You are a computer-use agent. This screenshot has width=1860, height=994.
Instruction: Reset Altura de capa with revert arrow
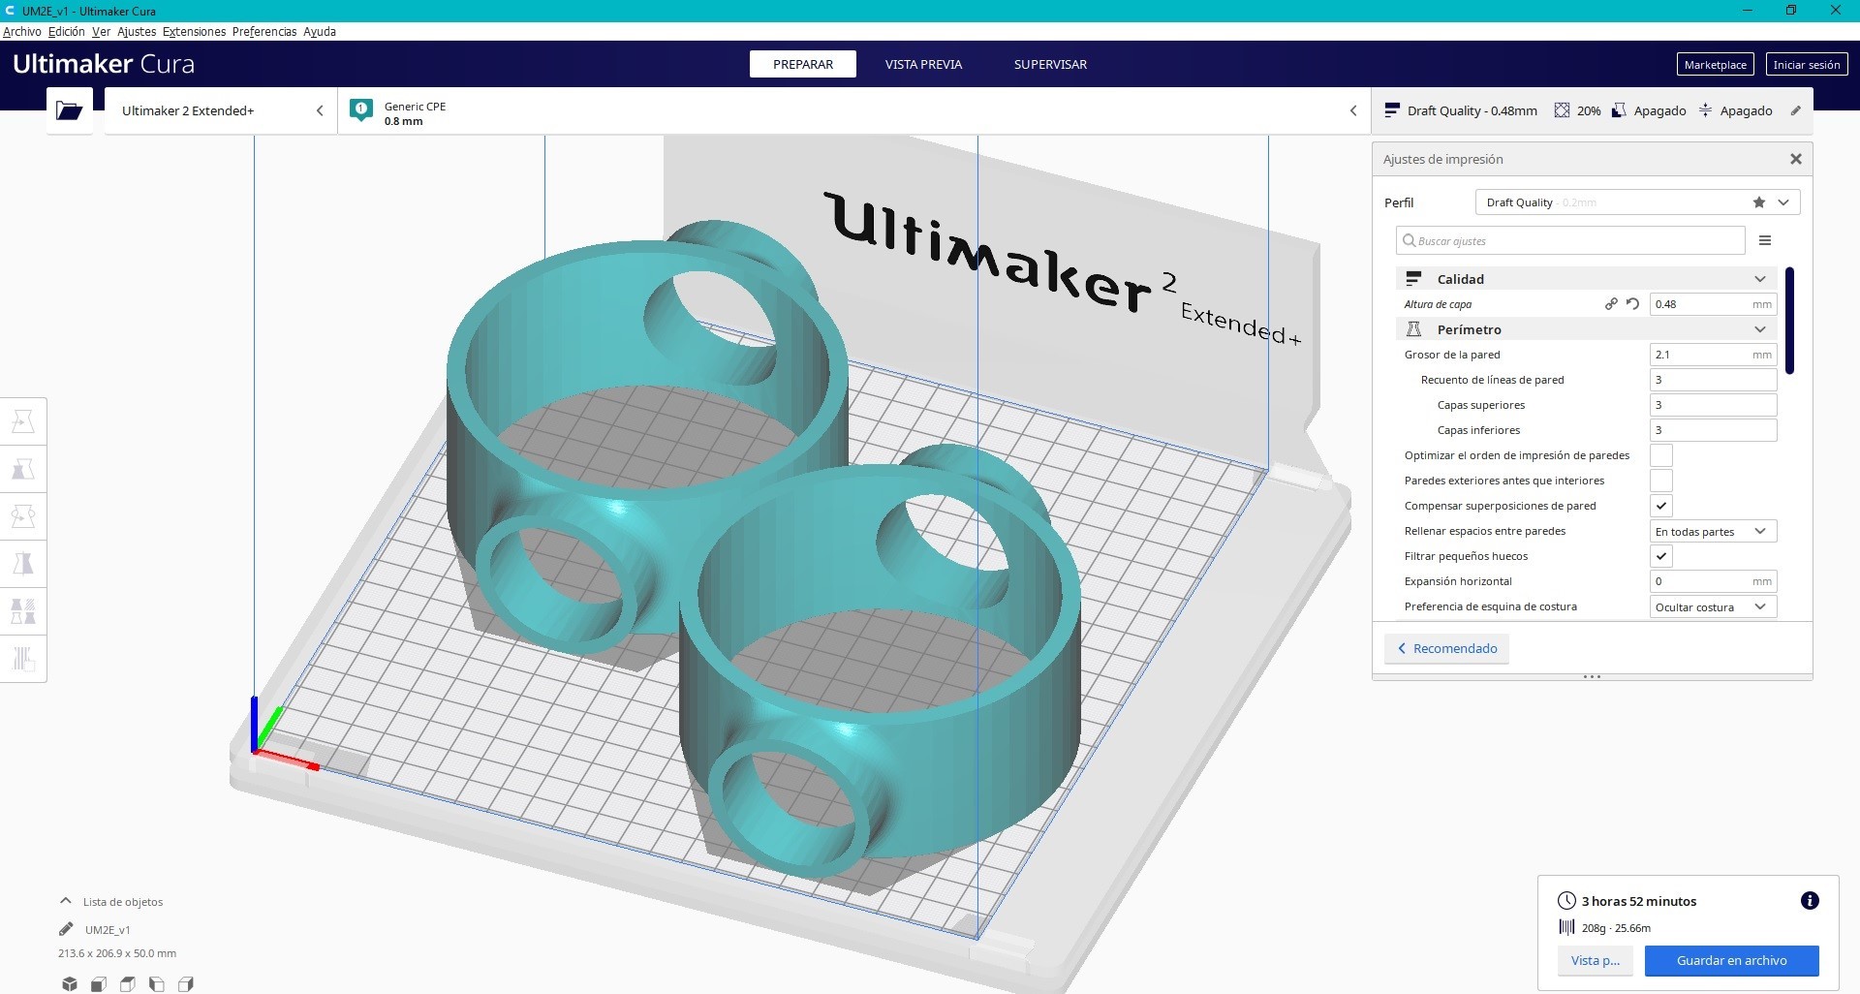point(1632,304)
